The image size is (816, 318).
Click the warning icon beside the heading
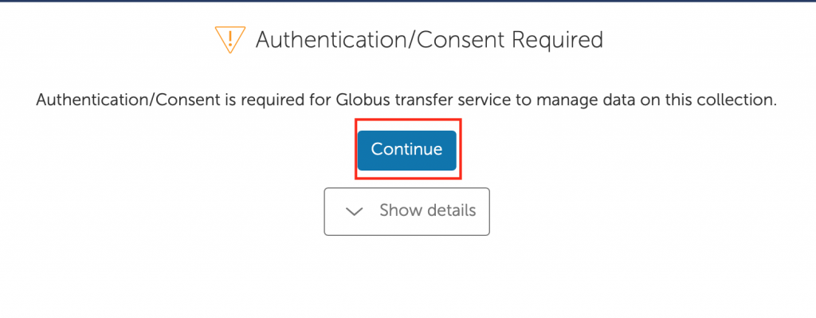(229, 40)
